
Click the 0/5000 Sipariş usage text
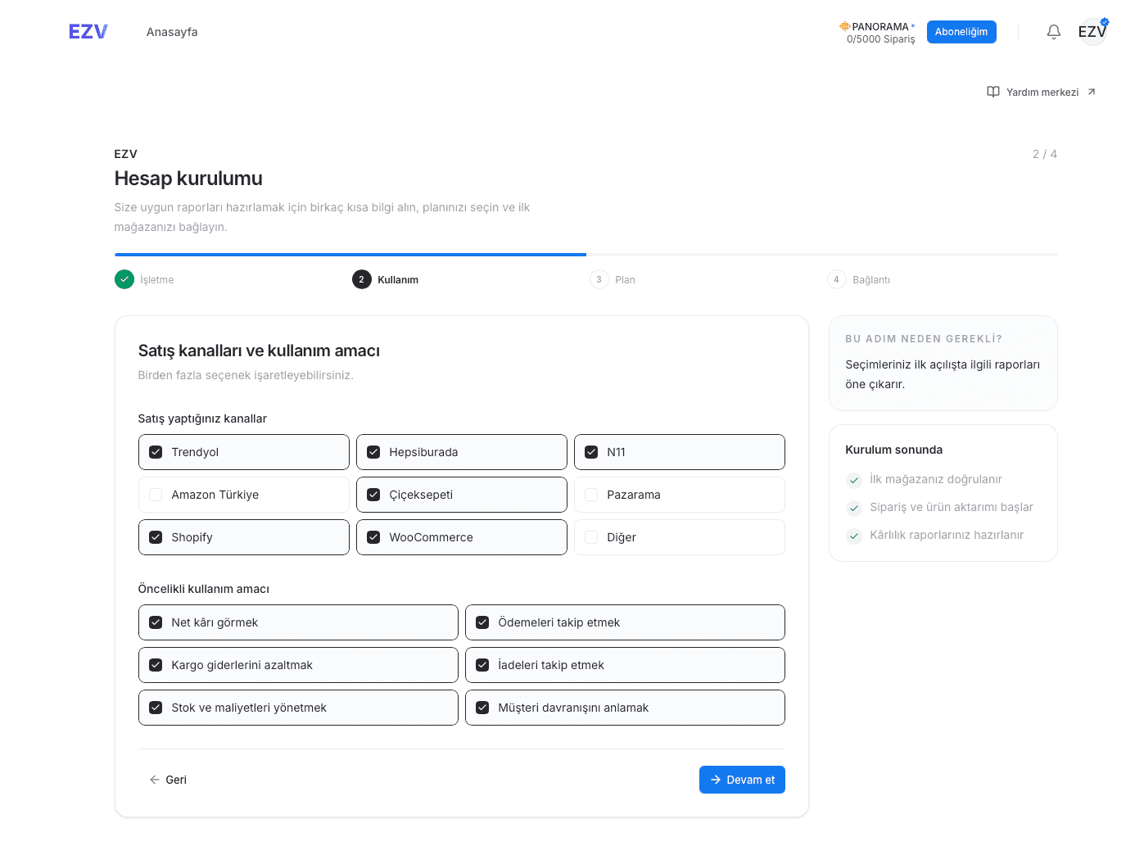tap(881, 39)
